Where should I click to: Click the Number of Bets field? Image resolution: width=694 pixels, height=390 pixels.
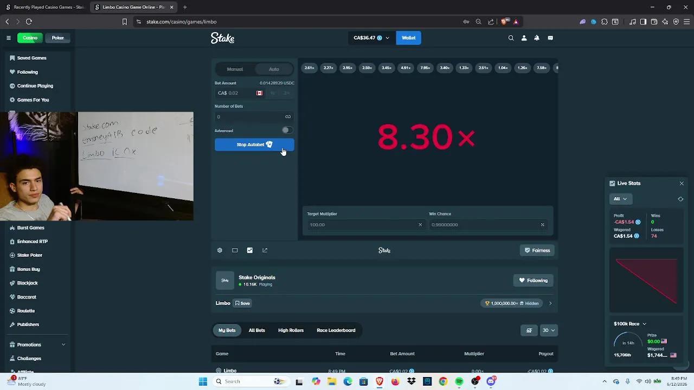[254, 117]
